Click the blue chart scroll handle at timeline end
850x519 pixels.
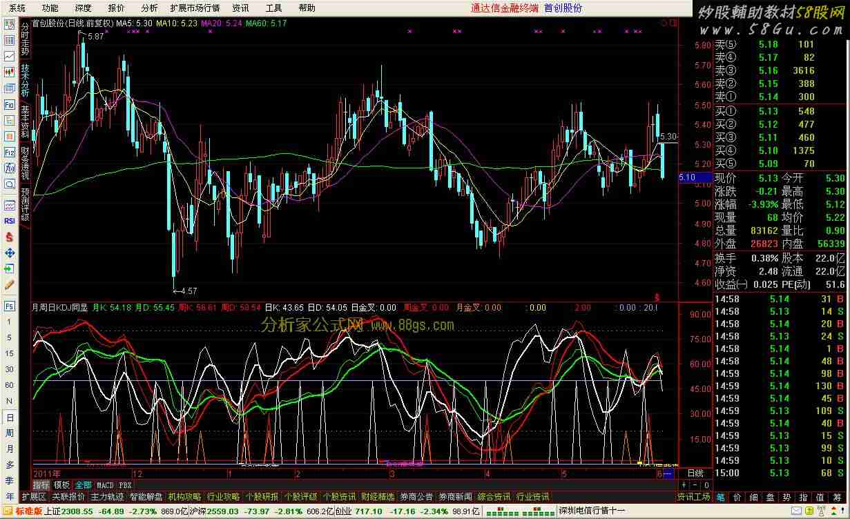tap(668, 474)
